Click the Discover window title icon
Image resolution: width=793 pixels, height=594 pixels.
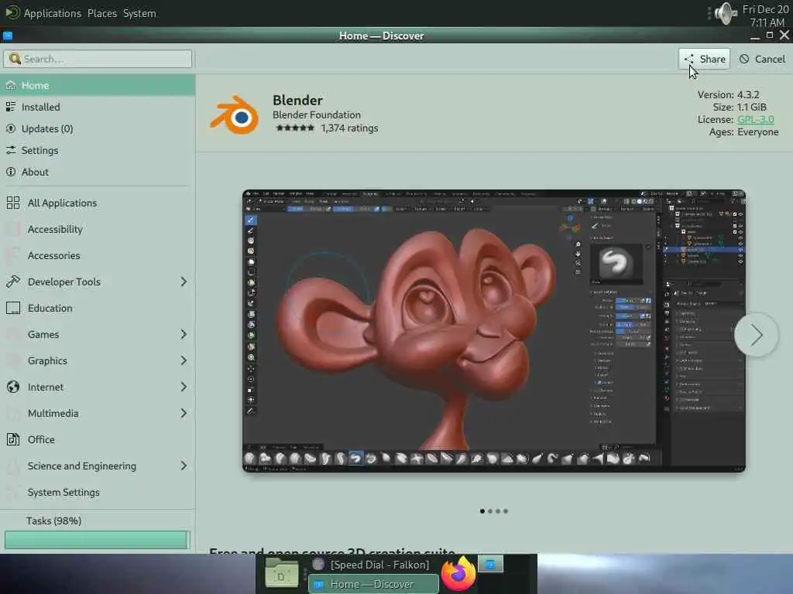coord(8,36)
